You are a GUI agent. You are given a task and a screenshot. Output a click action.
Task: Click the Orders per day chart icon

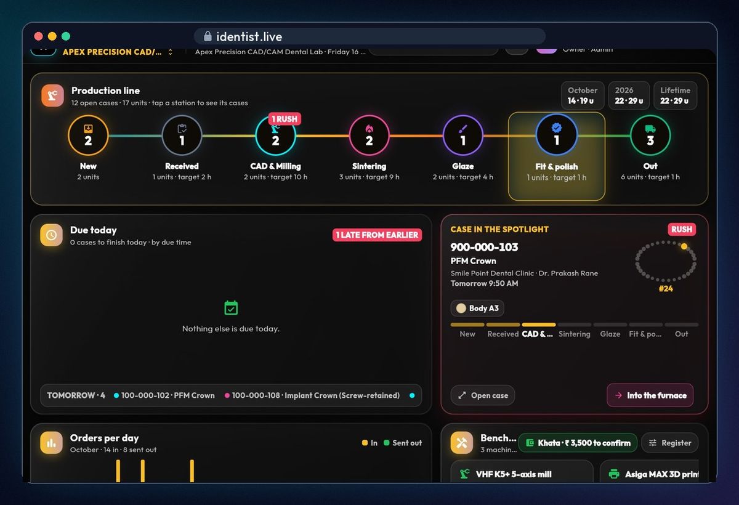point(51,443)
